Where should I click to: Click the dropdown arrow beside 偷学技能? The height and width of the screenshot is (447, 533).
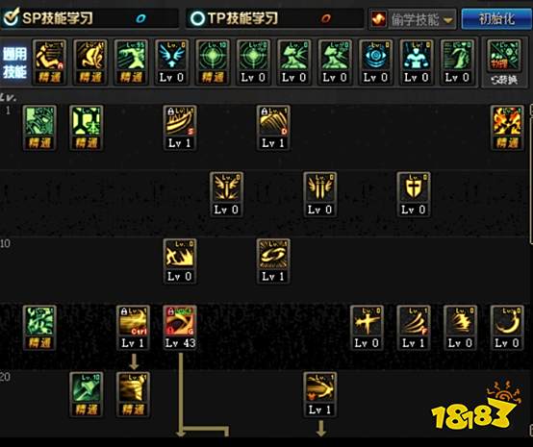(448, 20)
